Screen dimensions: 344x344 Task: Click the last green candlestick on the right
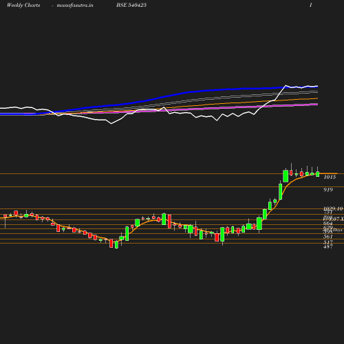point(318,174)
